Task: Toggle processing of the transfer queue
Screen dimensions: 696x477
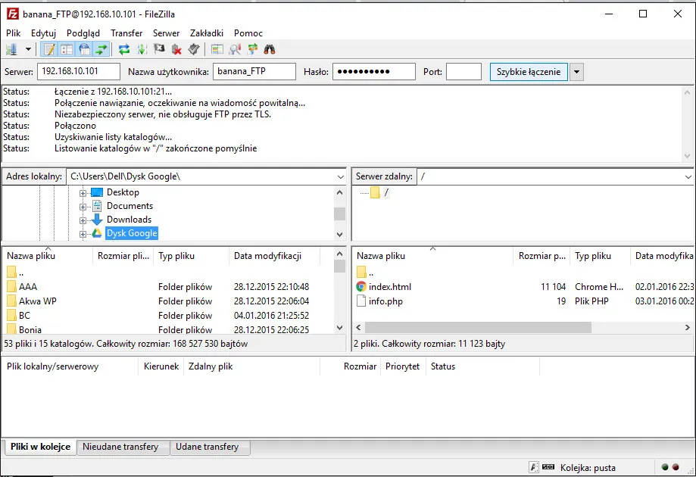Action: [x=142, y=49]
